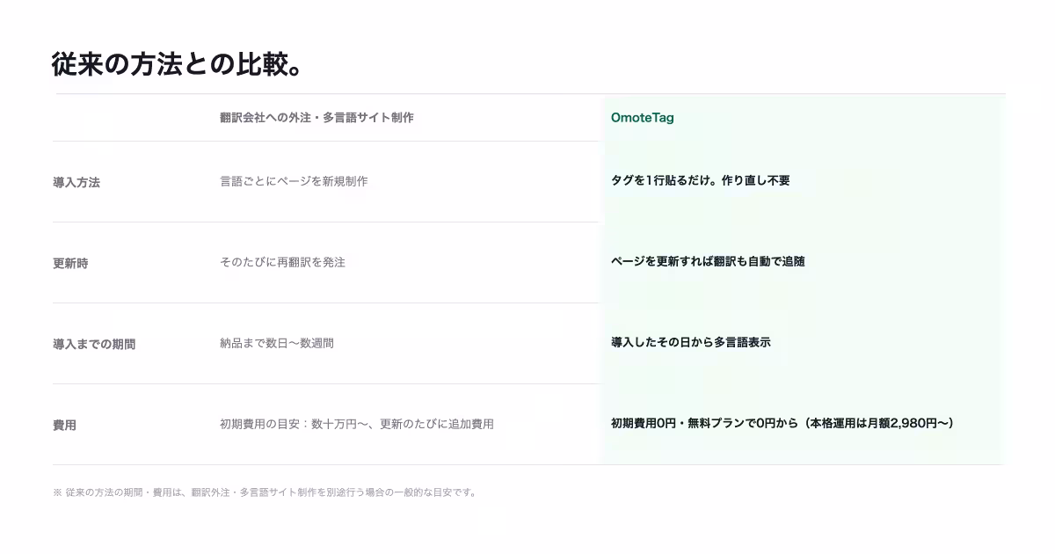Click cell タグを1行貼るだけ。作り直し不要
Viewport: 1055px width, 554px height.
[x=701, y=180]
